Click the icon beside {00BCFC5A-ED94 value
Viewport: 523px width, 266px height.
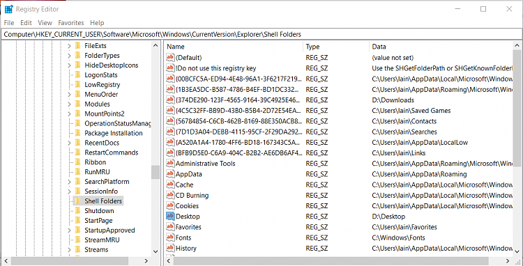click(x=170, y=79)
